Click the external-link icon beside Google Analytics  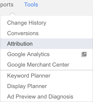[84, 54]
